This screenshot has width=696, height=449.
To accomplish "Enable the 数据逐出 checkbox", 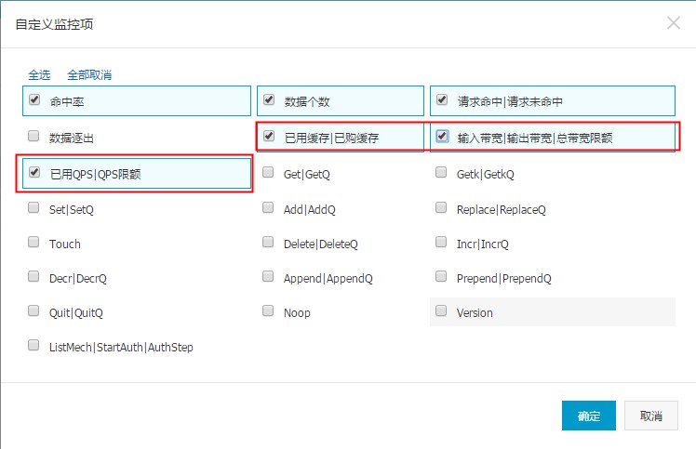I will click(33, 136).
